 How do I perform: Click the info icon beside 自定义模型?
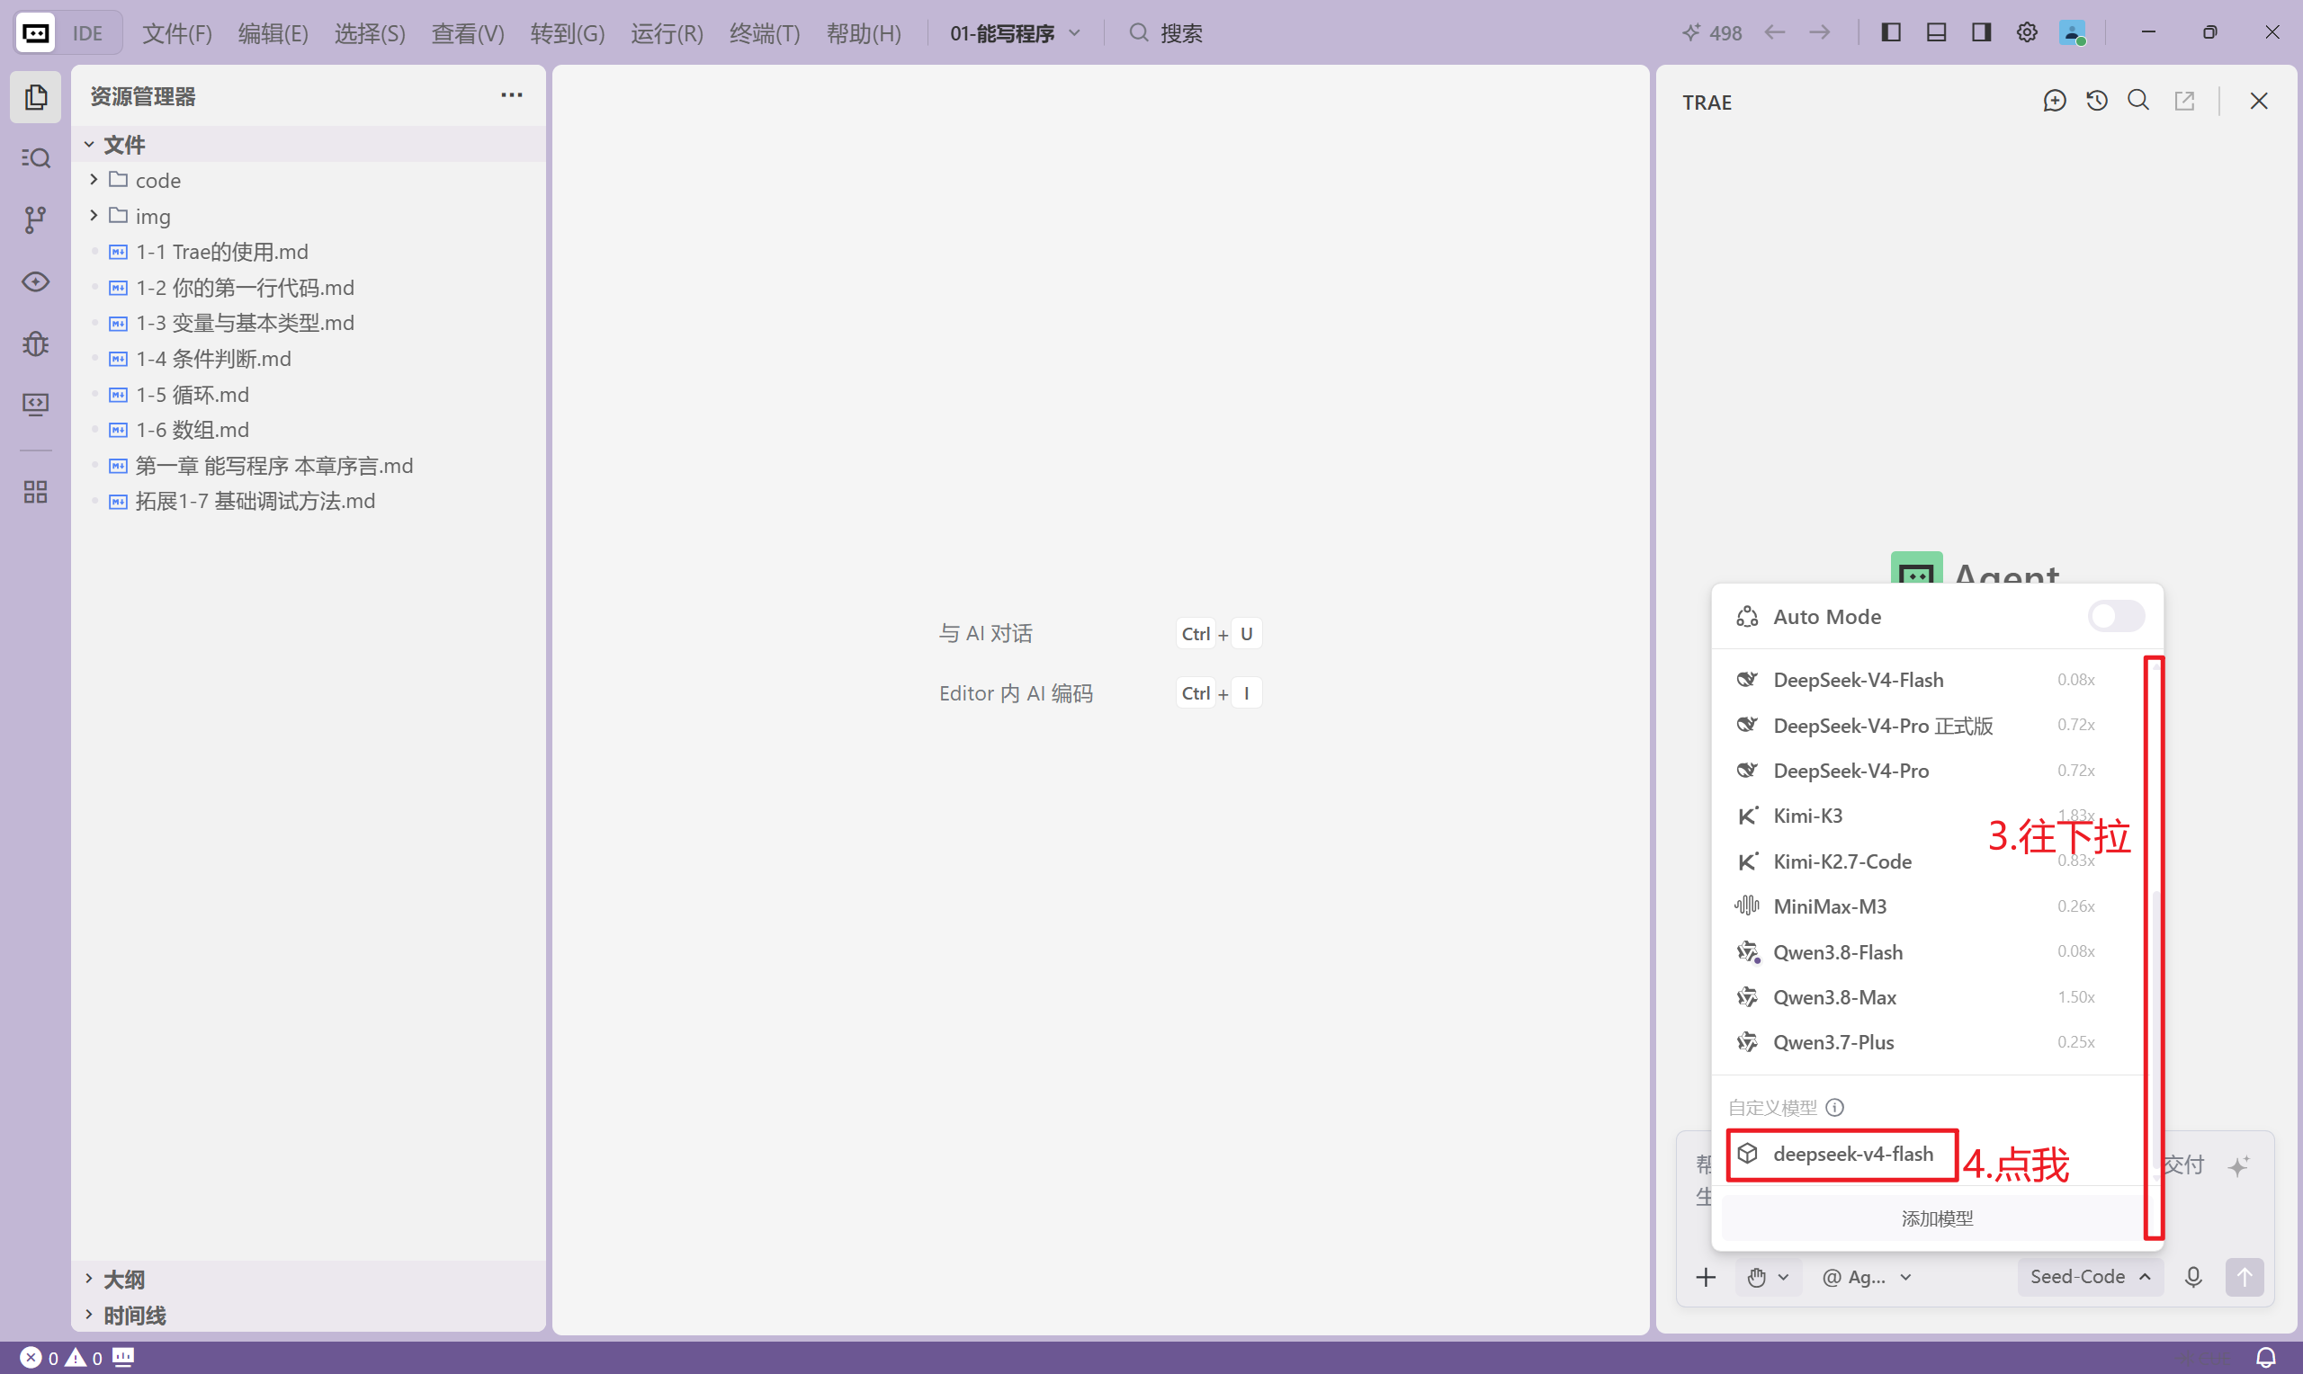point(1834,1107)
